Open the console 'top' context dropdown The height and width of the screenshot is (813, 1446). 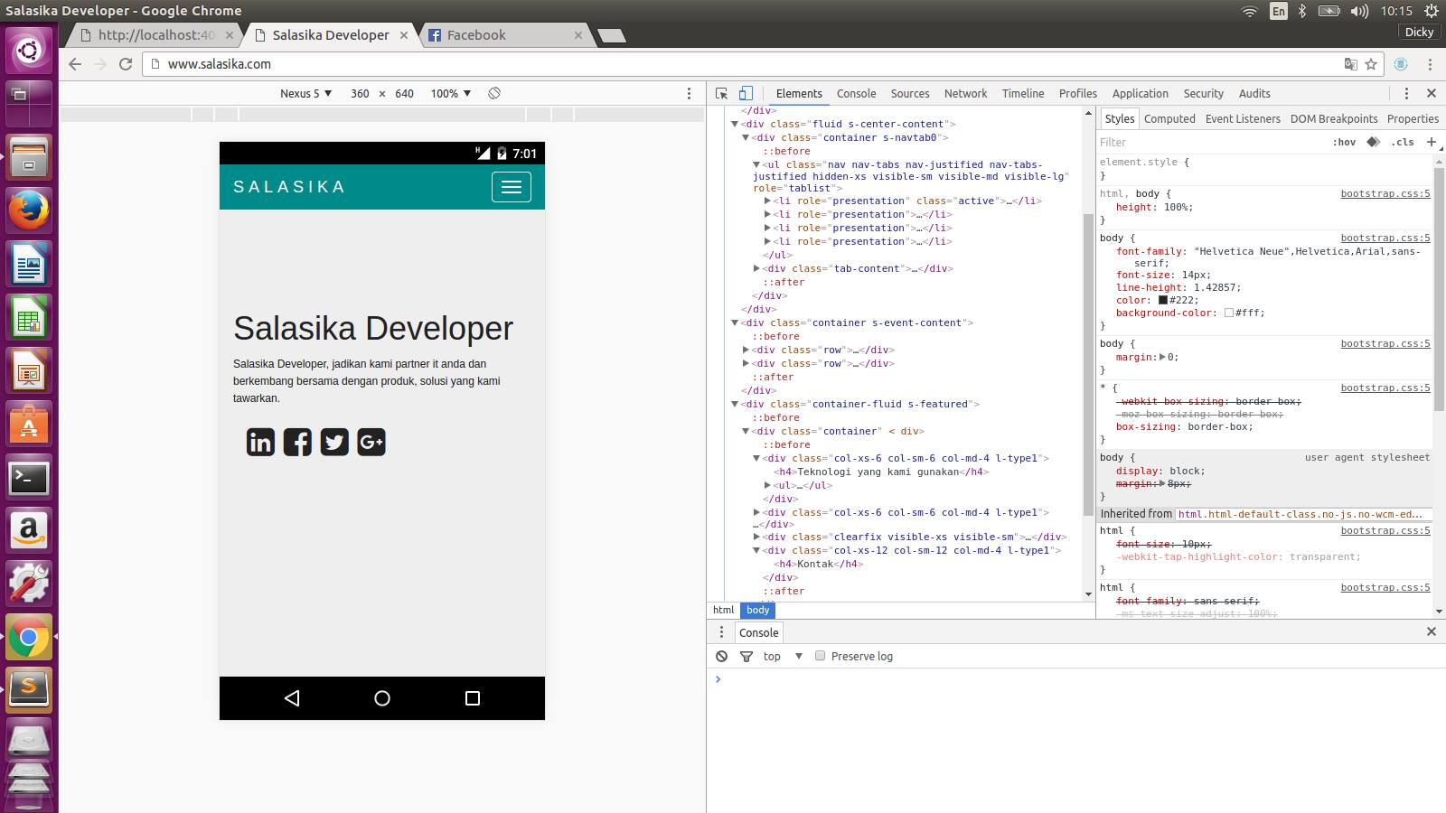tap(783, 656)
